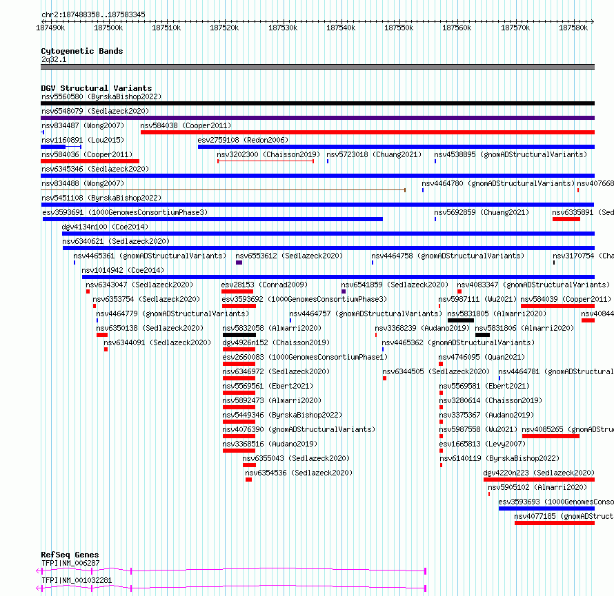Click dgv4926n152 (Chaisson2019) label
The width and height of the screenshot is (614, 596).
click(x=276, y=342)
